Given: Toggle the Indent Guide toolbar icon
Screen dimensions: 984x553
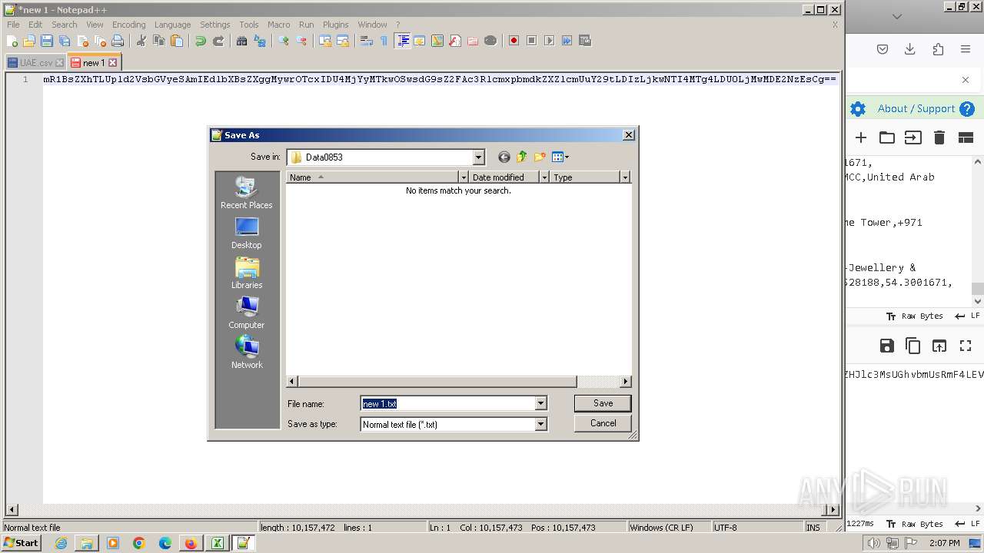Looking at the screenshot, I should (402, 41).
